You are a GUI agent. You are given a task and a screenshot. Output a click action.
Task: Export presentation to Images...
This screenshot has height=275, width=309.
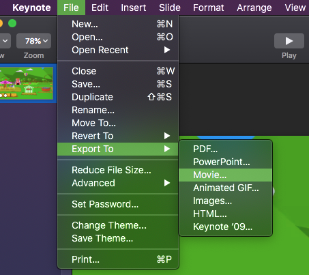click(226, 201)
